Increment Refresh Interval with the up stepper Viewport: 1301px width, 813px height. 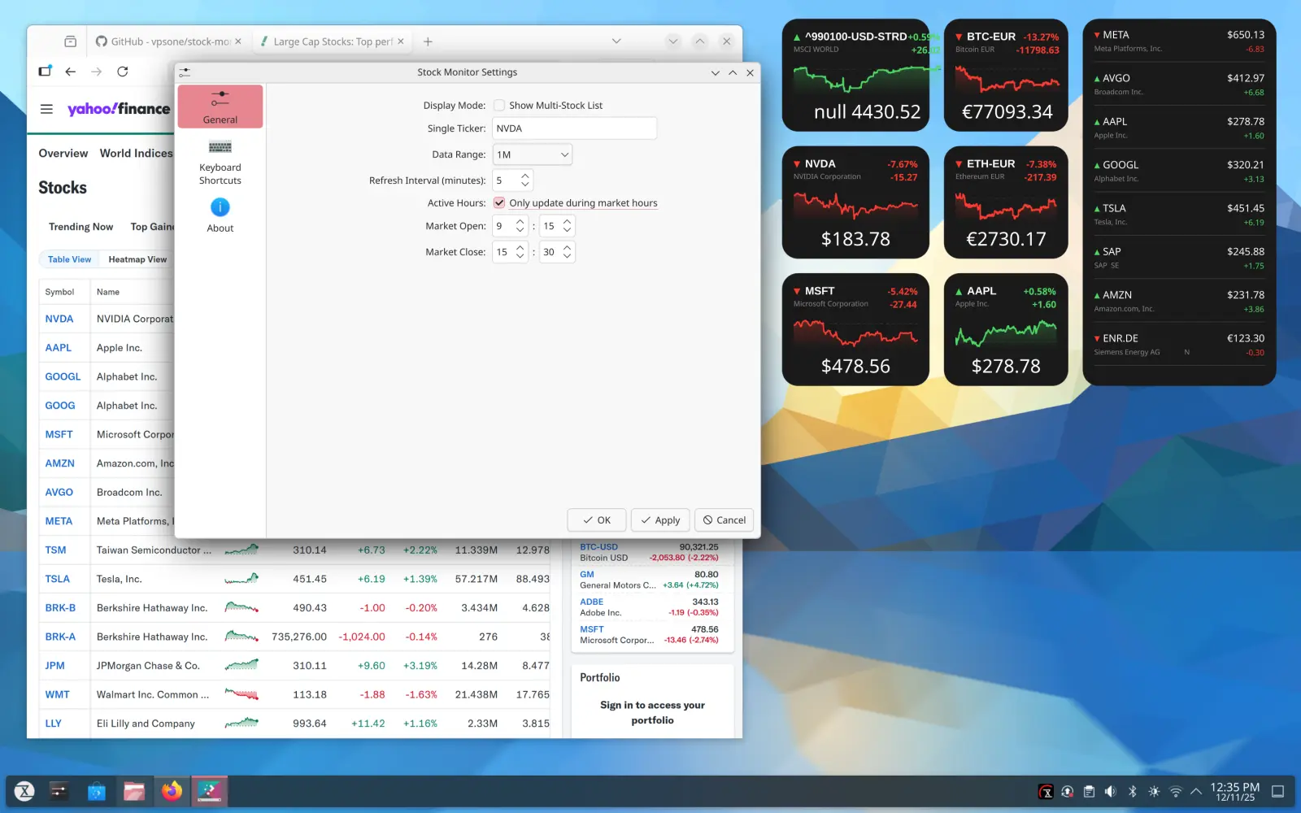pos(525,176)
